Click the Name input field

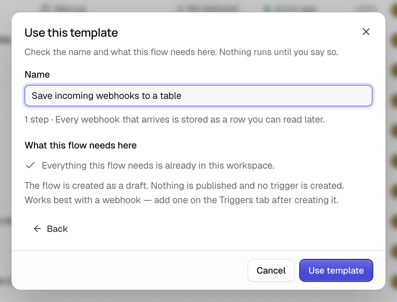click(198, 96)
